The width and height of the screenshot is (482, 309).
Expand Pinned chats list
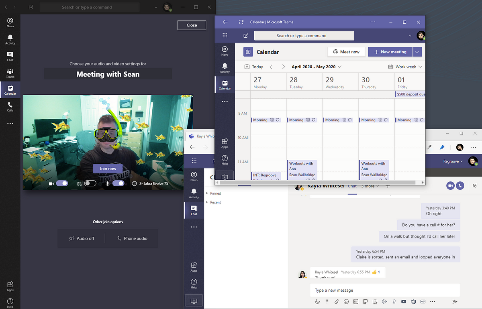coord(214,193)
